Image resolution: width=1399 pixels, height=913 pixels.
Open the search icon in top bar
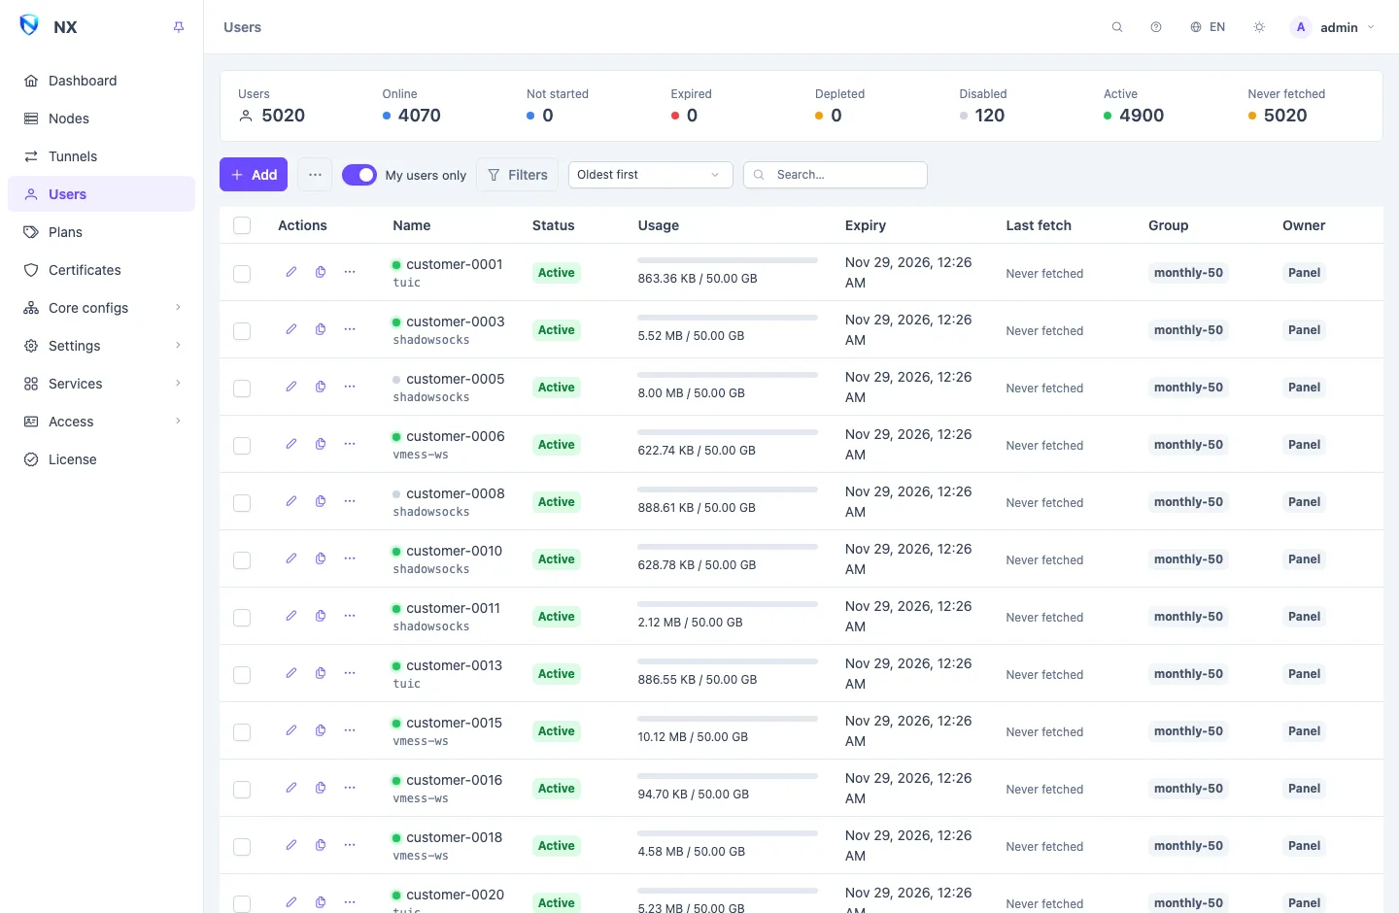pos(1117,27)
